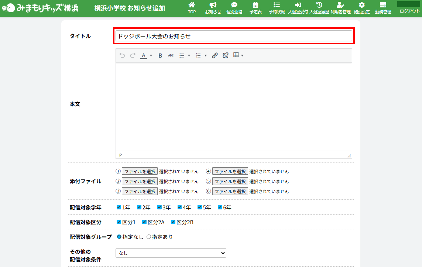Click ファイルを選択 button for attachment ①

tap(140, 171)
